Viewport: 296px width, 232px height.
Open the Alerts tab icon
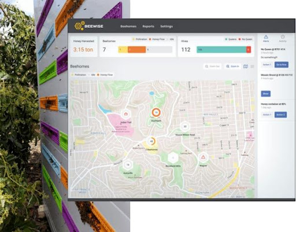pos(266,36)
